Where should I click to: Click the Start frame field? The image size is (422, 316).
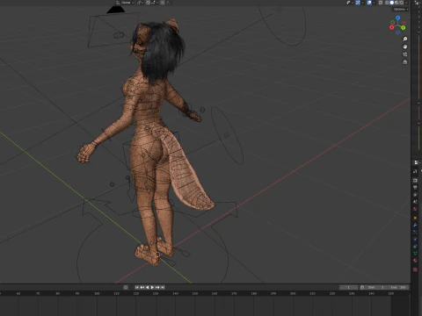(375, 287)
